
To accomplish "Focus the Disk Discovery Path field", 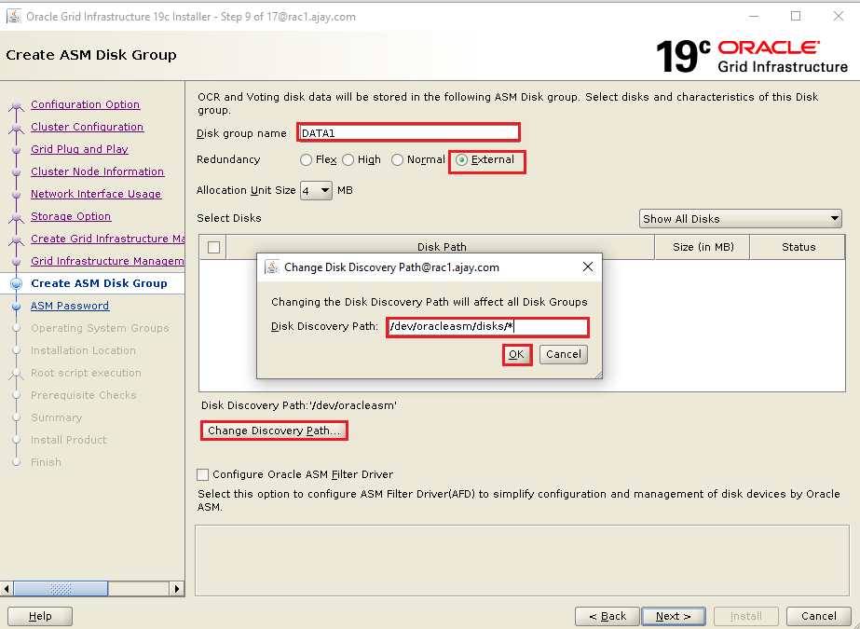I will 487,327.
